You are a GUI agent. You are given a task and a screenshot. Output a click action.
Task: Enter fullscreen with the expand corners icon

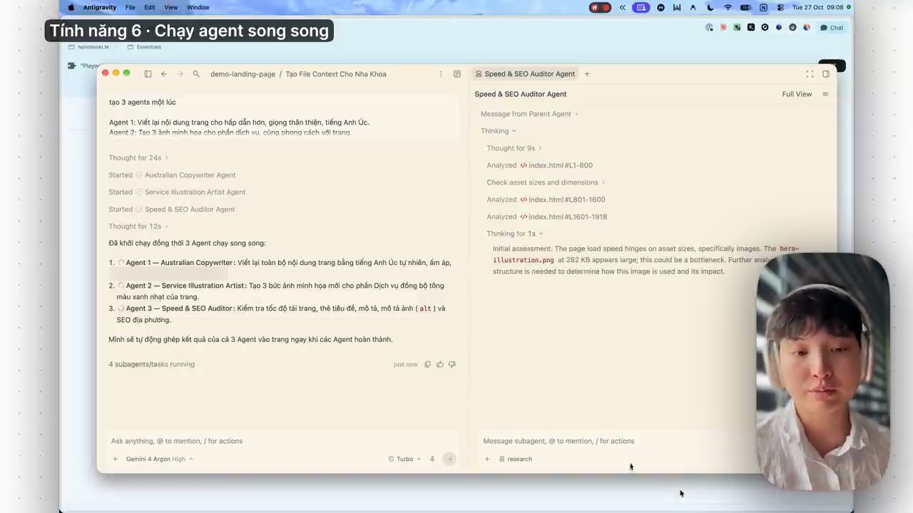coord(810,74)
